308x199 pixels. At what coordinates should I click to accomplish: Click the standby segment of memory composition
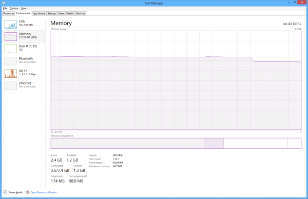tap(256, 143)
